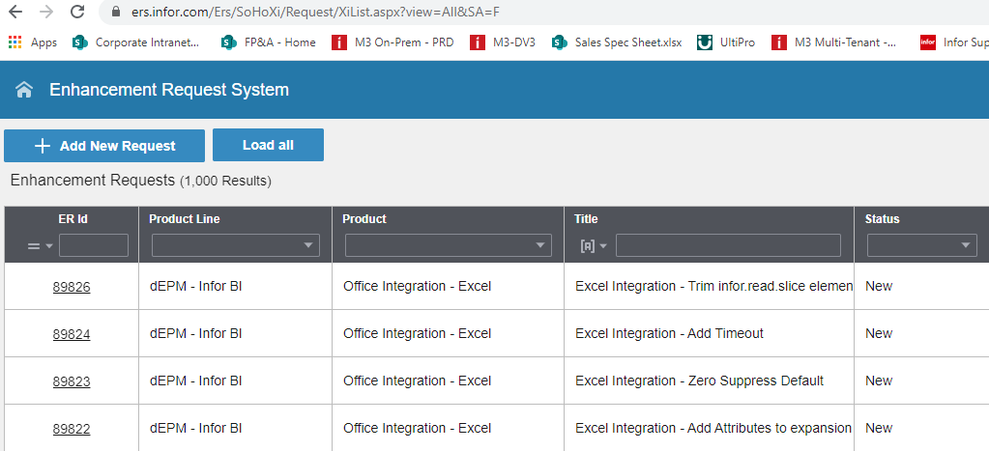Click the ER Id filter input box
Viewport: 989px width, 451px height.
pyautogui.click(x=94, y=245)
